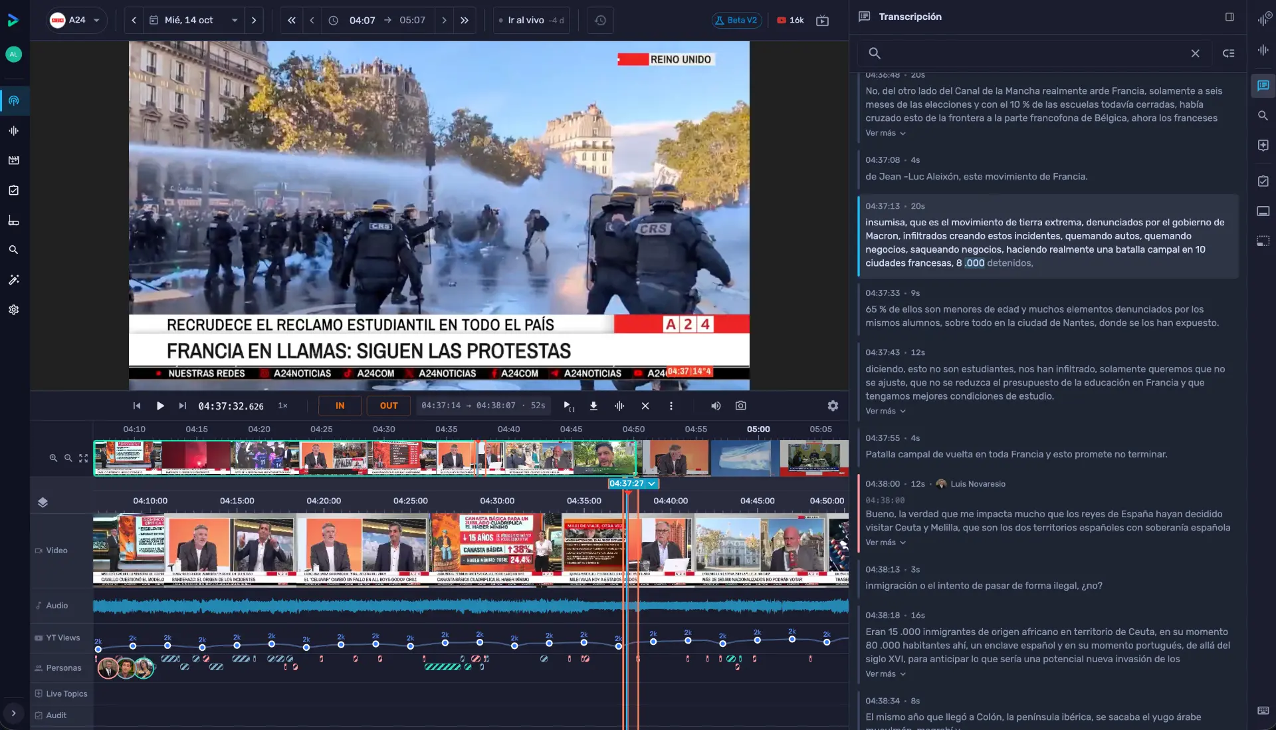1276x730 pixels.
Task: Toggle Audit track
Action: tap(51, 715)
